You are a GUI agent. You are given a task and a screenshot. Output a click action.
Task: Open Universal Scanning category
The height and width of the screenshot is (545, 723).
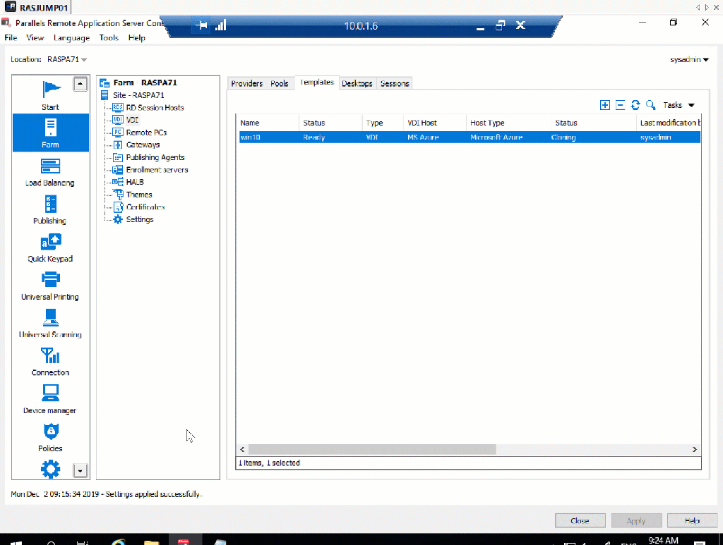point(50,324)
